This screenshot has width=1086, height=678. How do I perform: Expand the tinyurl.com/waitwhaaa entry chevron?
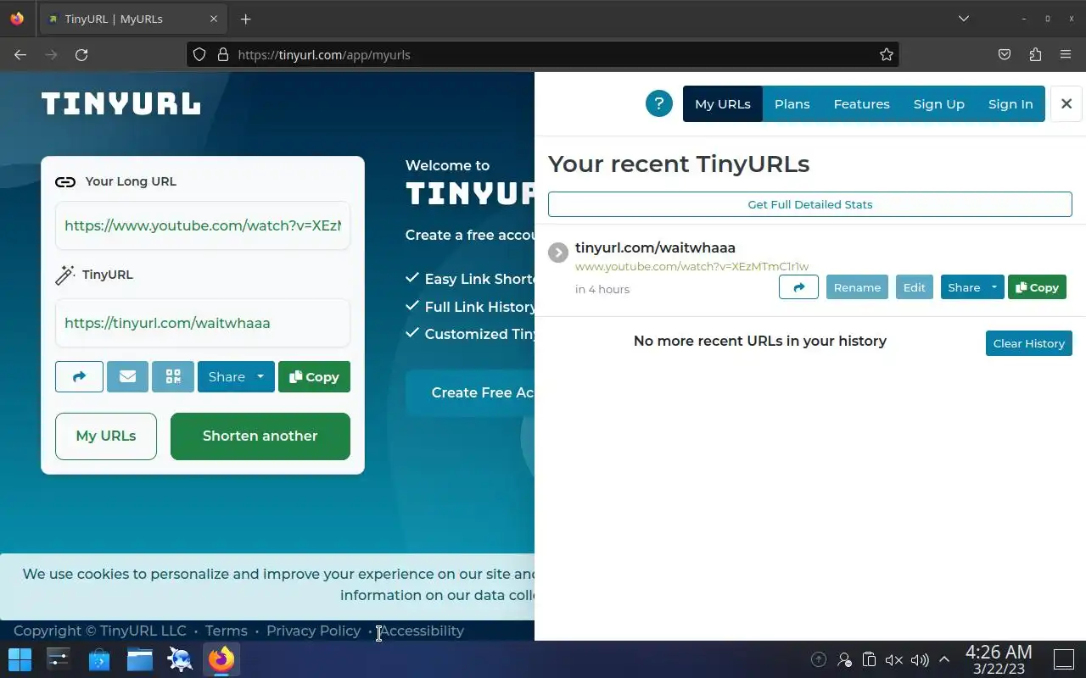(558, 253)
